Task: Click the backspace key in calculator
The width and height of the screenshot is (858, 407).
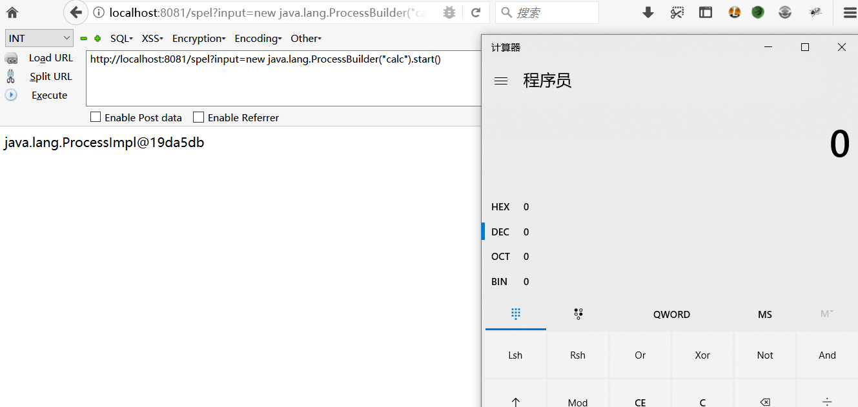Action: (x=765, y=402)
